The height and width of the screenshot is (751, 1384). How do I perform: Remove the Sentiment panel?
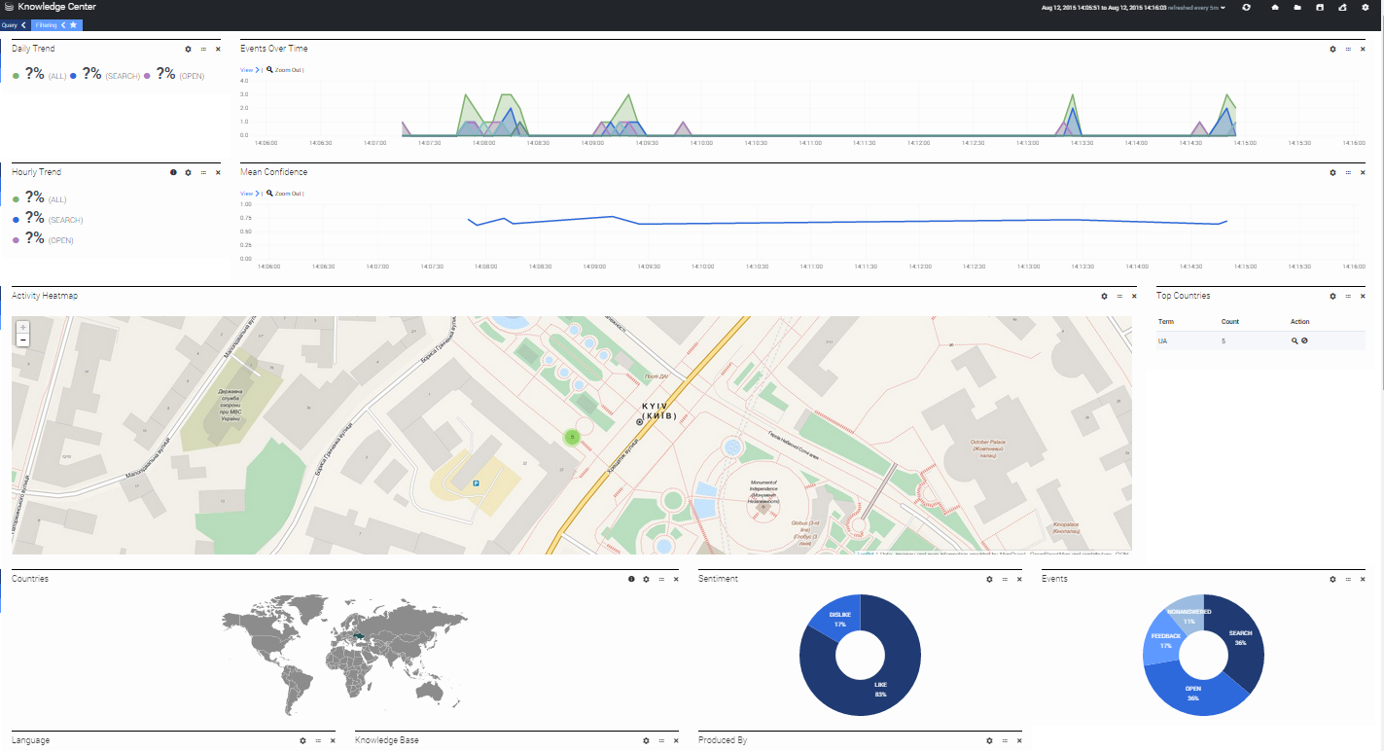[1019, 579]
